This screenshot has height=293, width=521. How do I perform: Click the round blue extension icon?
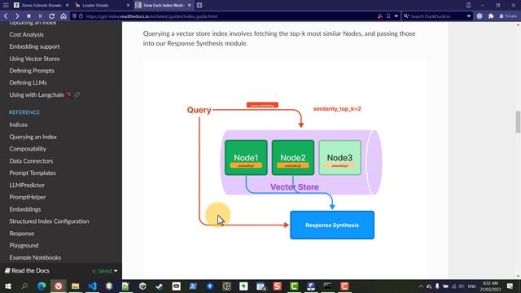click(x=479, y=16)
